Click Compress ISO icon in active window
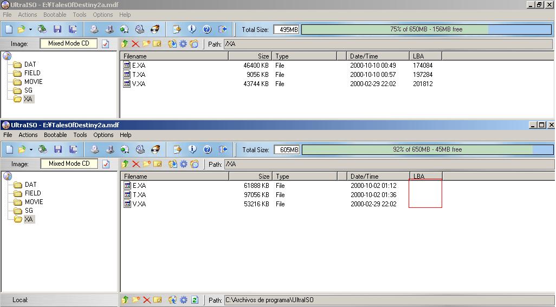Screen dimensions: 556x307 [x=110, y=149]
